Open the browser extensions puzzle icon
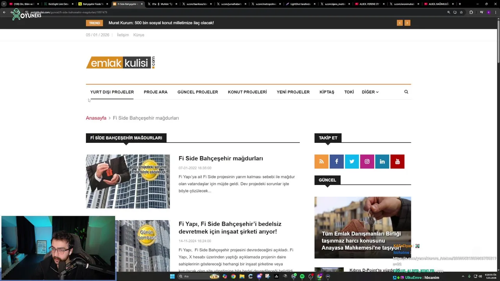Viewport: 500px width, 281px height. (471, 12)
